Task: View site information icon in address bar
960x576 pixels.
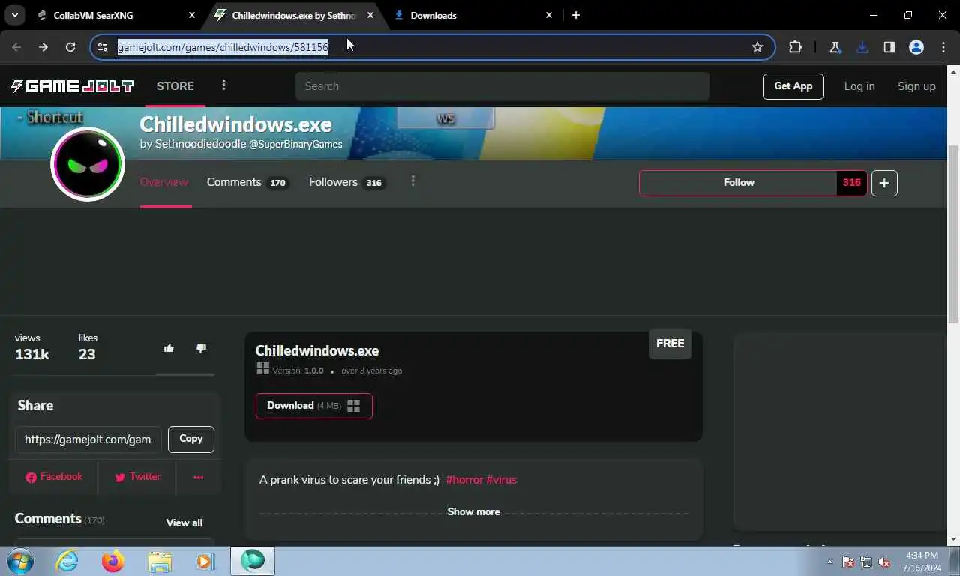Action: point(103,47)
